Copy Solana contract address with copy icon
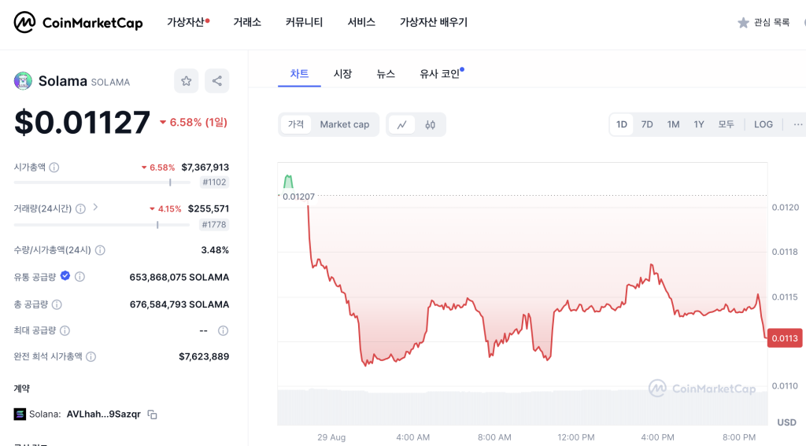The width and height of the screenshot is (806, 446). click(x=152, y=414)
